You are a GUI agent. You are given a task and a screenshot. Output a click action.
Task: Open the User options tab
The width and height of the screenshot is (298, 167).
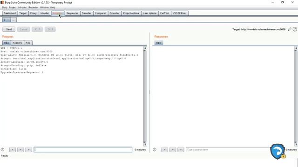point(149,13)
